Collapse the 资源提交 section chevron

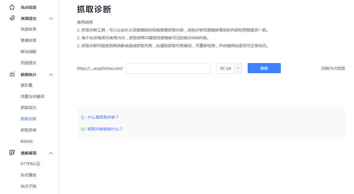[51, 18]
